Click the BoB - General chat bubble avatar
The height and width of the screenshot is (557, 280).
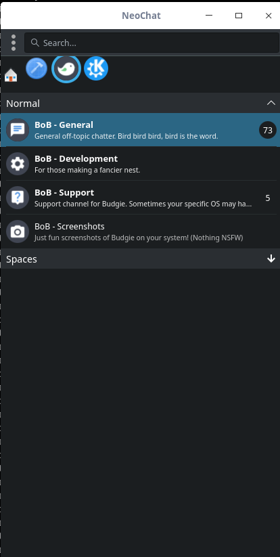click(x=18, y=130)
